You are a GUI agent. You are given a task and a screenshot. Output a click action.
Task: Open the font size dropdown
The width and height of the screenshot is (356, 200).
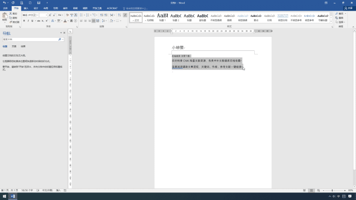(46, 15)
